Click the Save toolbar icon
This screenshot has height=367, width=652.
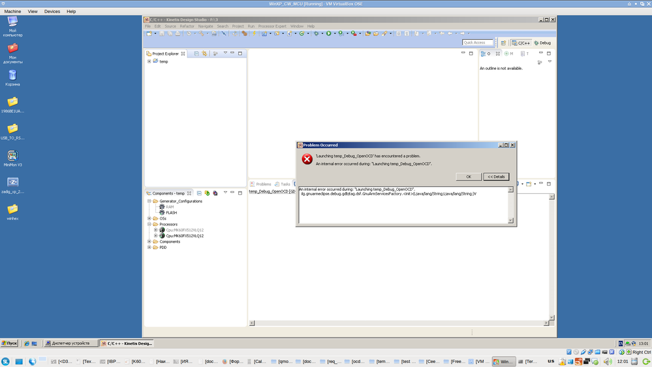pos(162,33)
